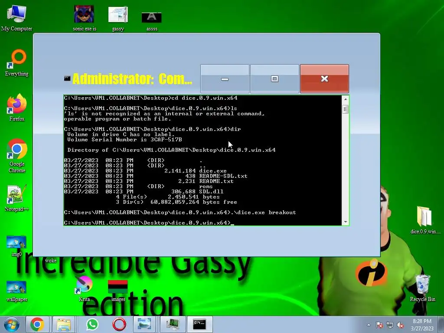
Task: Open the Notepad++ desktop shortcut
Action: pyautogui.click(x=17, y=198)
